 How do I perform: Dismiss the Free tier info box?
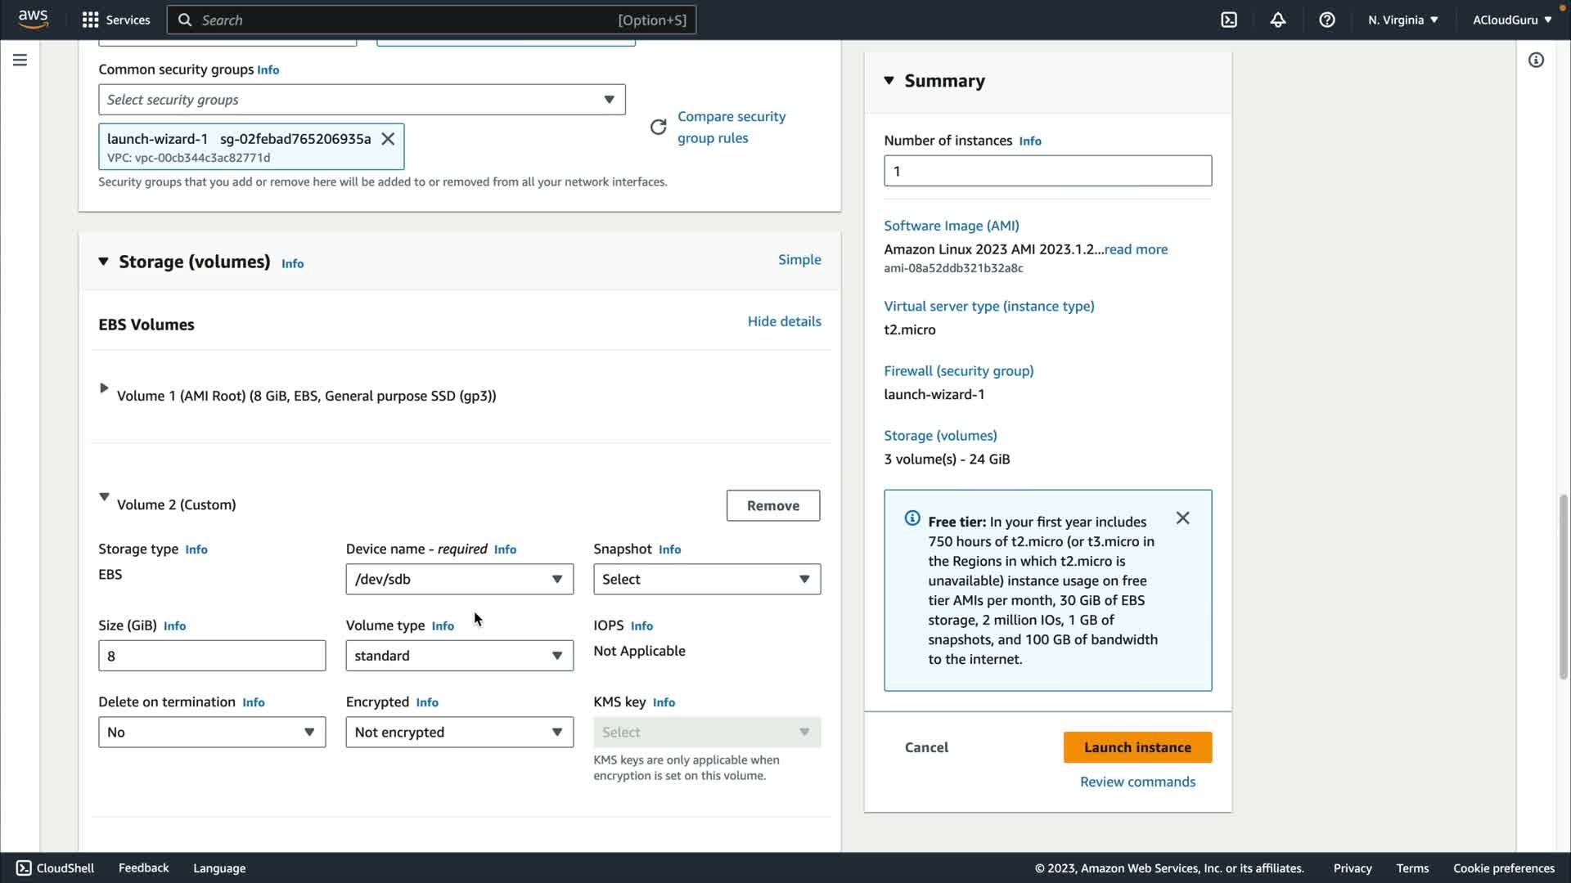click(1182, 518)
